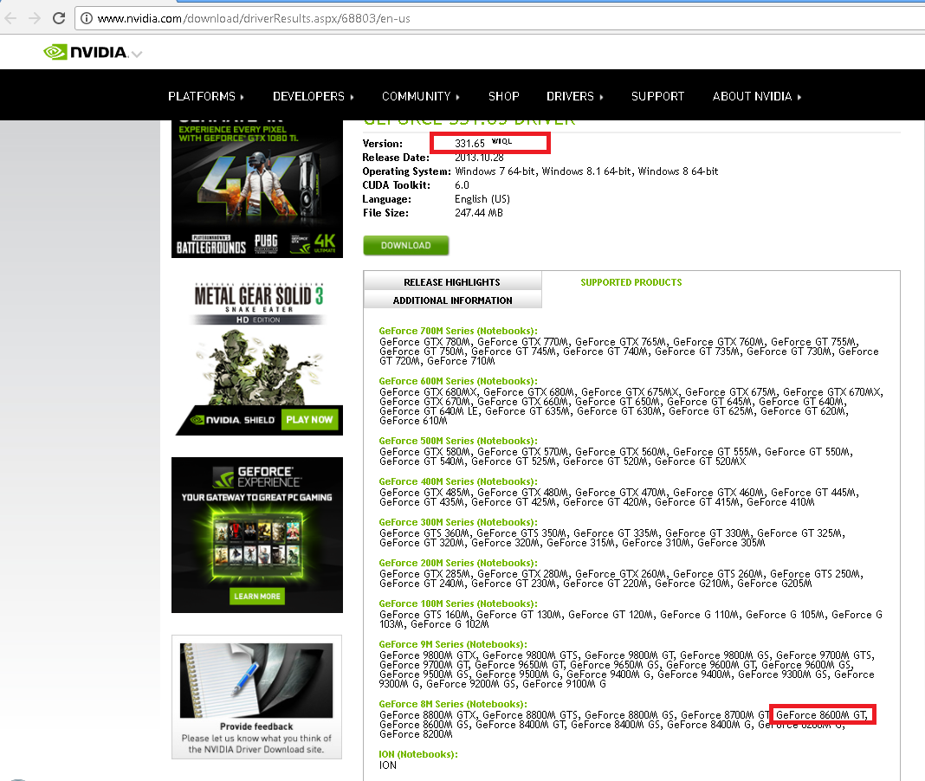Click GeForce 8600M GT product name
925x781 pixels.
click(x=820, y=715)
